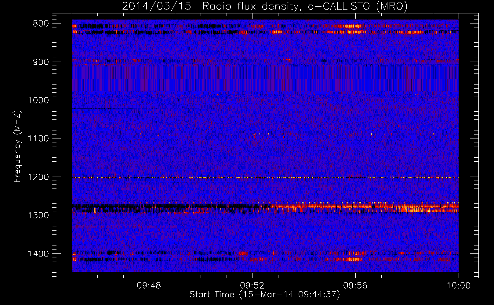494x305 pixels.
Task: Click the date "2014/03/15" in the title
Action: [157, 6]
